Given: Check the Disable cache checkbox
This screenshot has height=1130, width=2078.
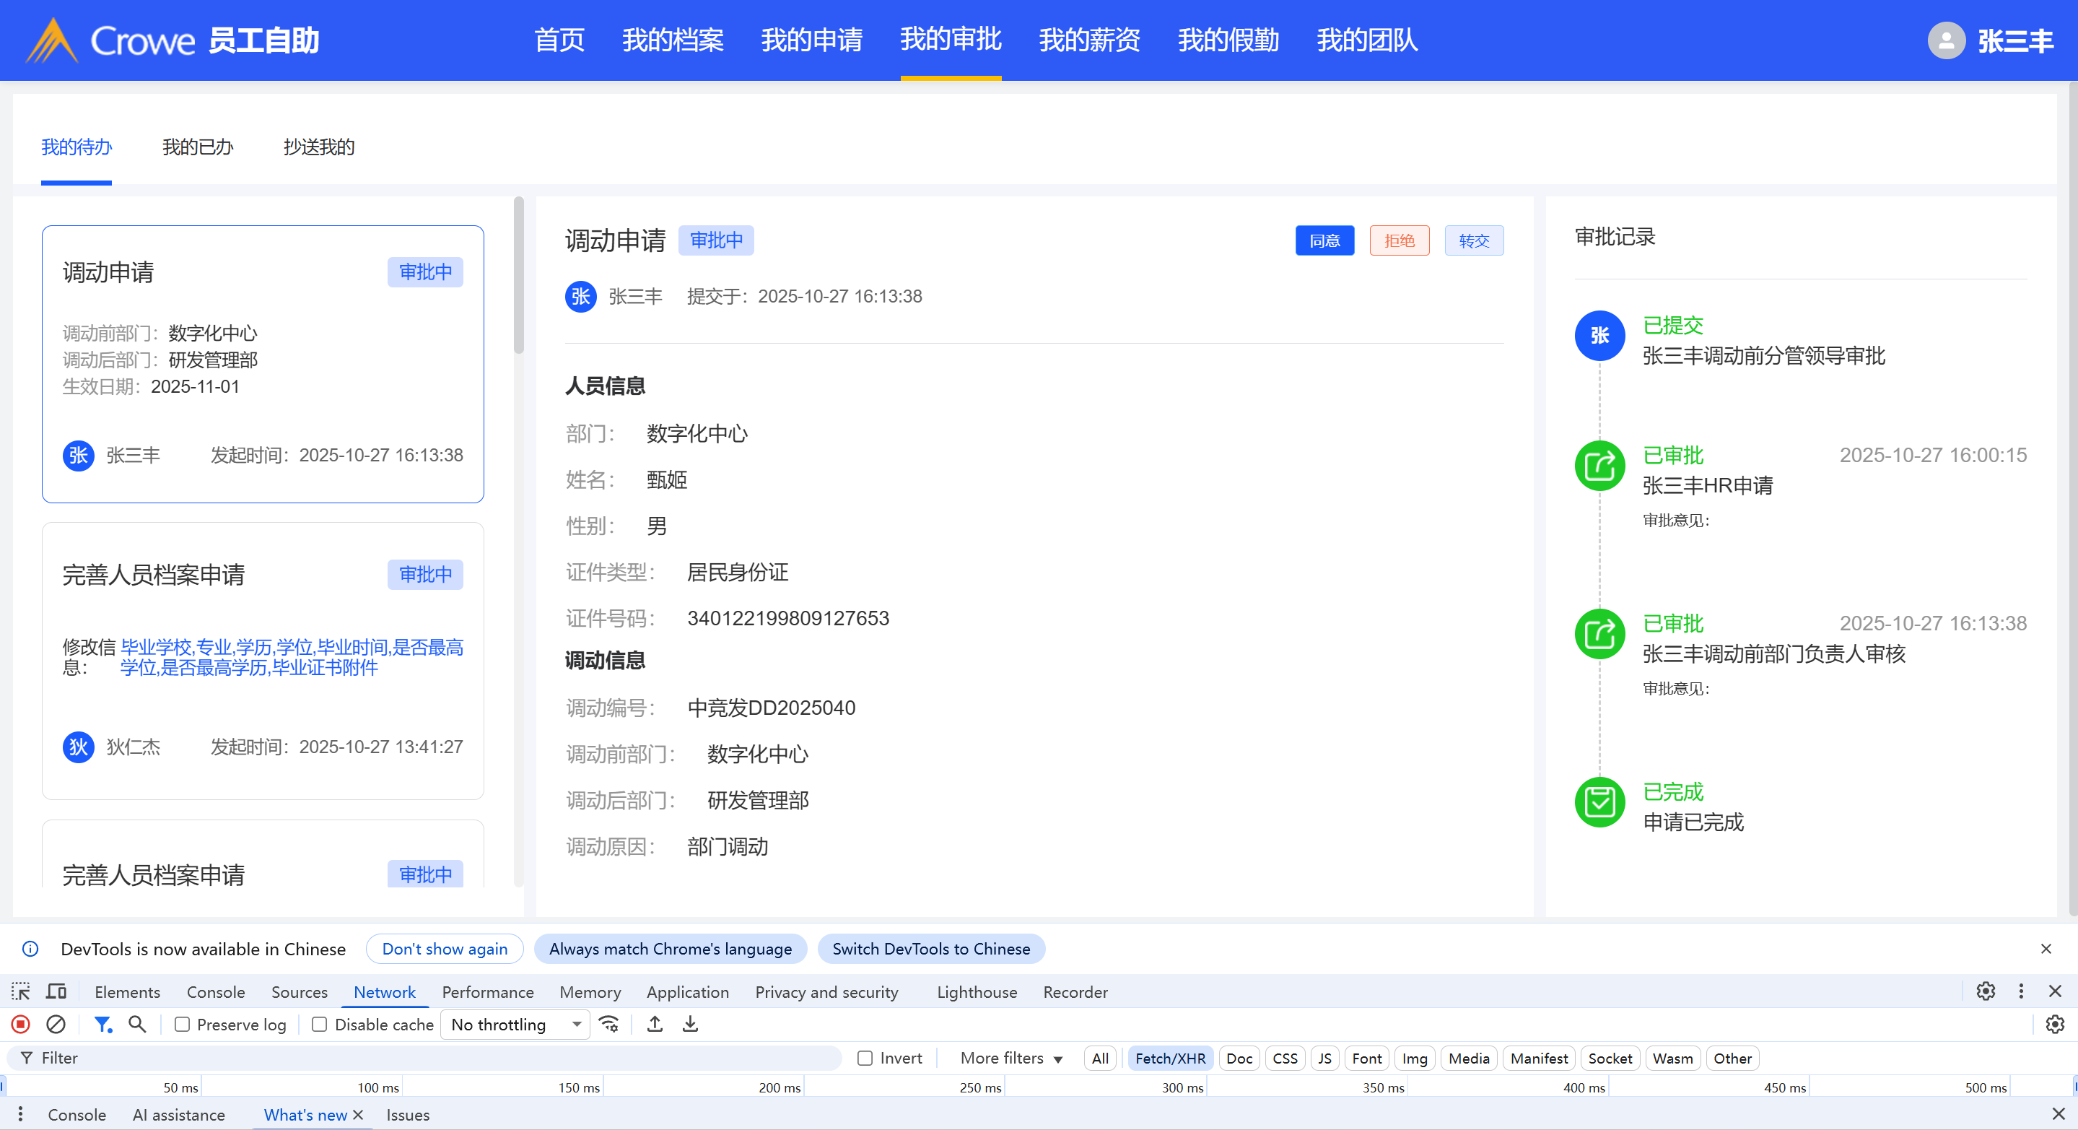Looking at the screenshot, I should pos(320,1025).
